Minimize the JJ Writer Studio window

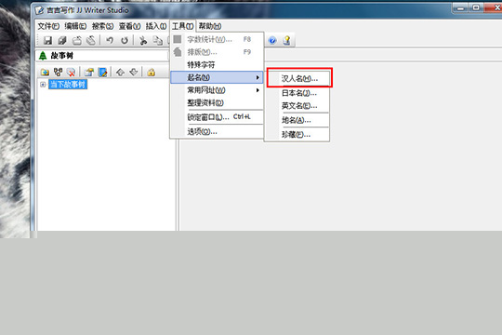click(x=460, y=7)
